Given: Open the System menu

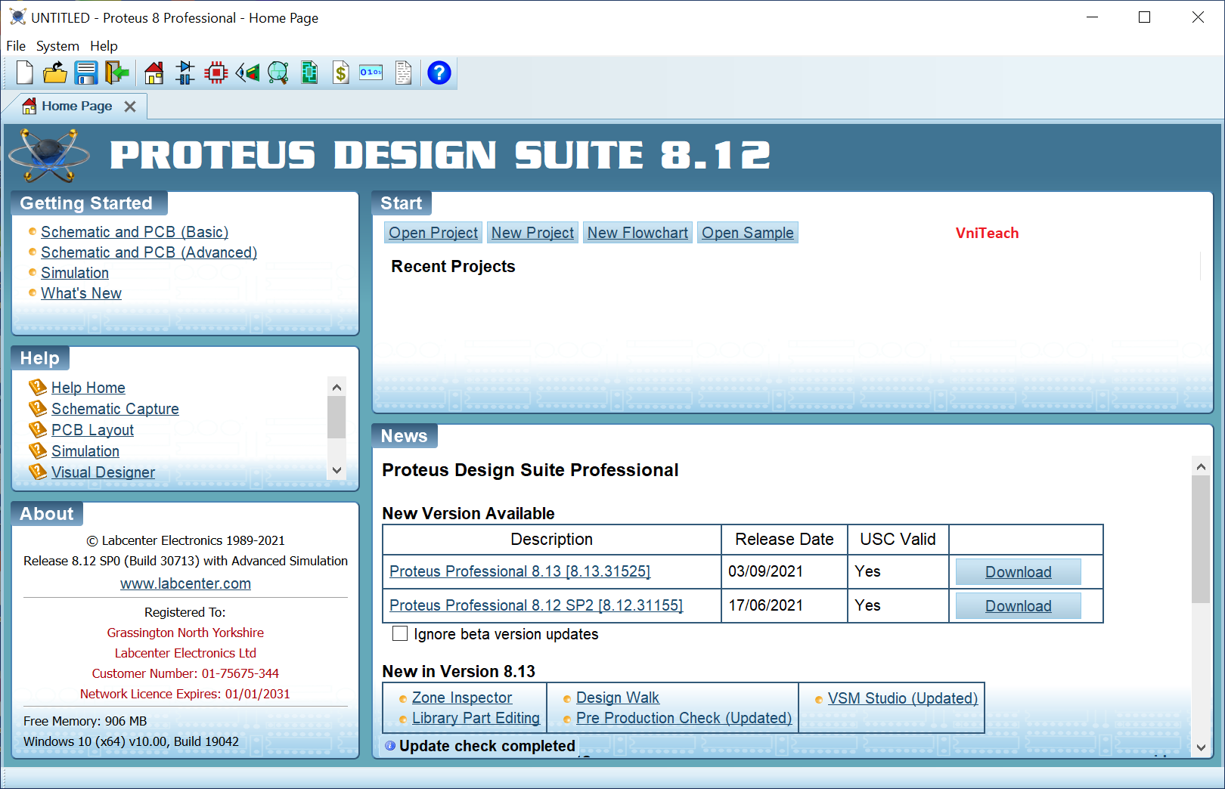Looking at the screenshot, I should (x=57, y=46).
